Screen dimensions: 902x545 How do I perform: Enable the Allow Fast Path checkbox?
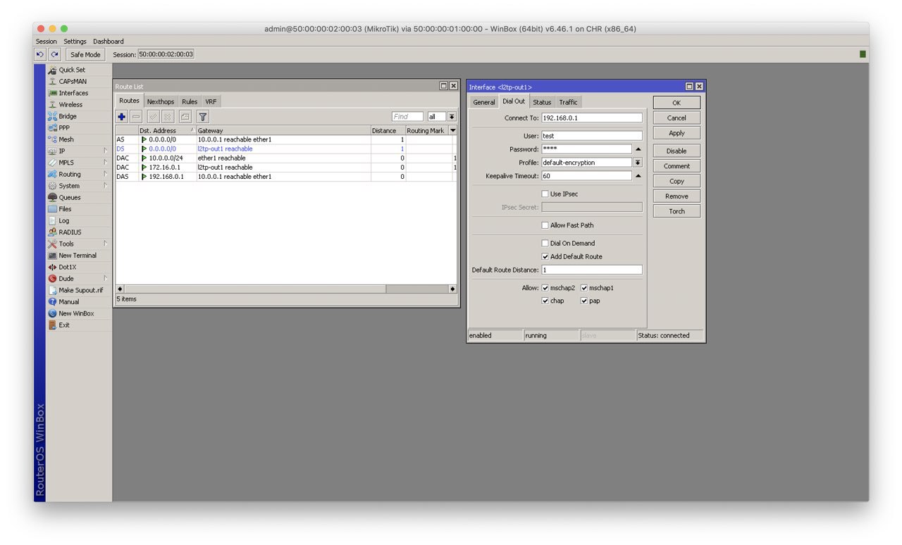click(x=545, y=225)
